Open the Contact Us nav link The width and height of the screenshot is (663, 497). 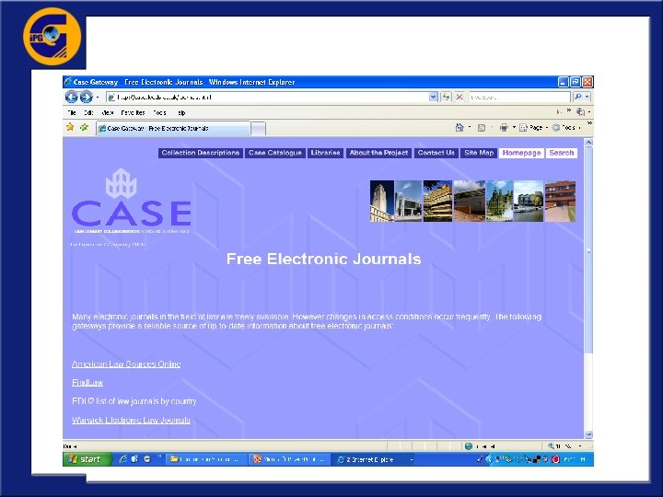pyautogui.click(x=436, y=153)
